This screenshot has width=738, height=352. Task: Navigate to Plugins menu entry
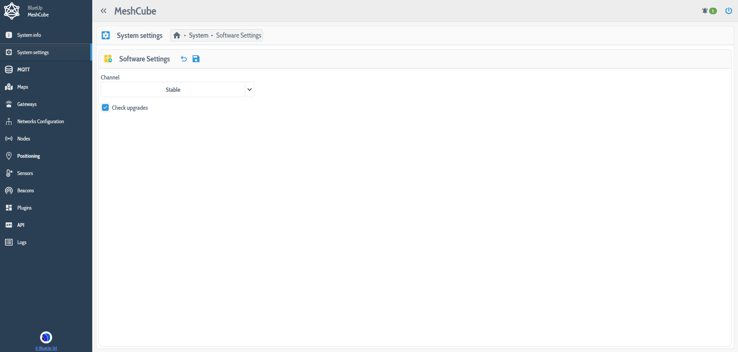pos(24,208)
